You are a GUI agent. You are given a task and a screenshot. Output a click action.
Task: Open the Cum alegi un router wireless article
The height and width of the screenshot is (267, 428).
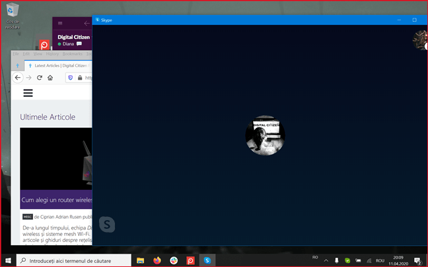click(x=57, y=200)
